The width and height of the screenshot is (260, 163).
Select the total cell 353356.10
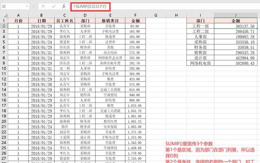235,42
